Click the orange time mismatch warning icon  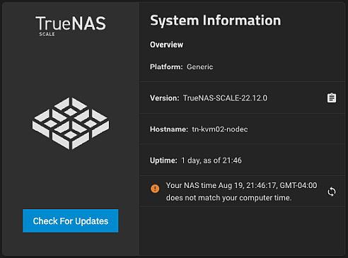click(155, 189)
